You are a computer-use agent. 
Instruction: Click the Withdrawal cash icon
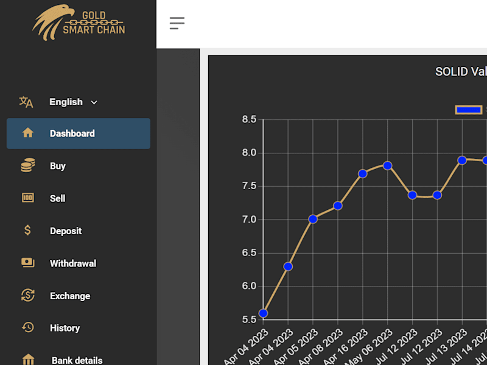pos(28,263)
